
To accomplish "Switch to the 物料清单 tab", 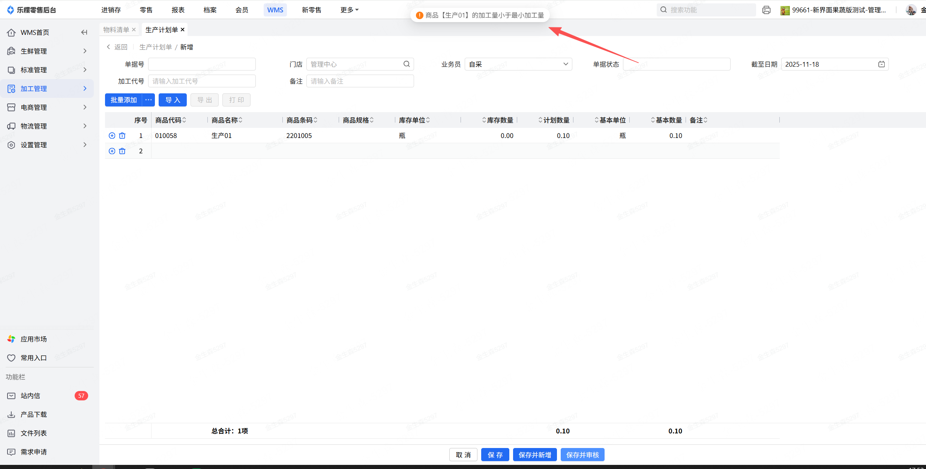I will (116, 30).
